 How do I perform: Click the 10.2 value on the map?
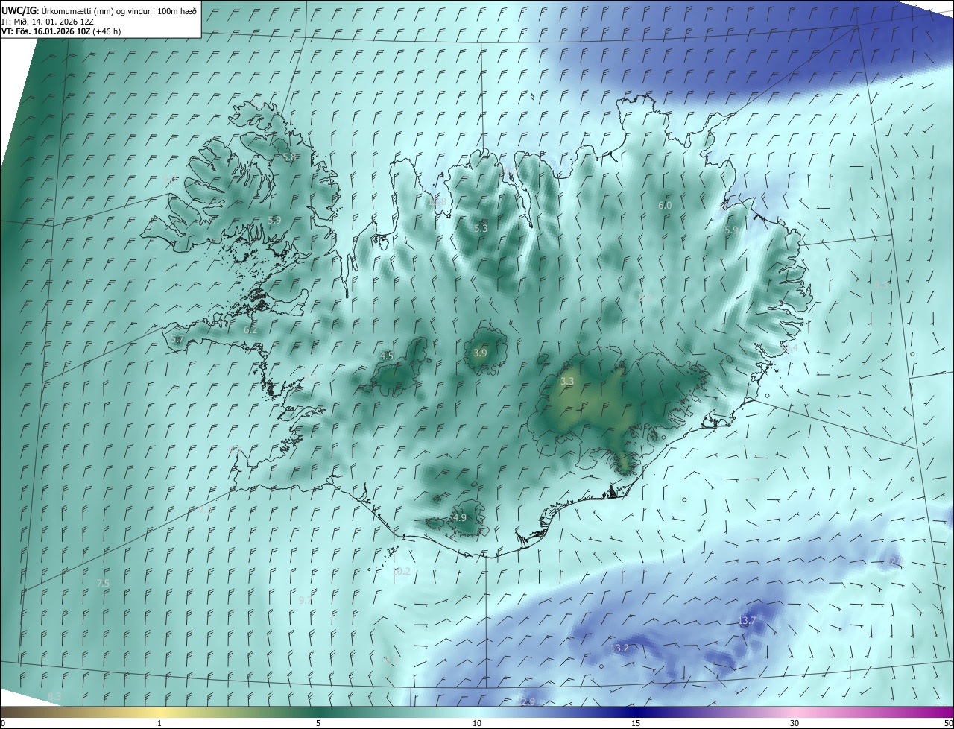[x=401, y=572]
